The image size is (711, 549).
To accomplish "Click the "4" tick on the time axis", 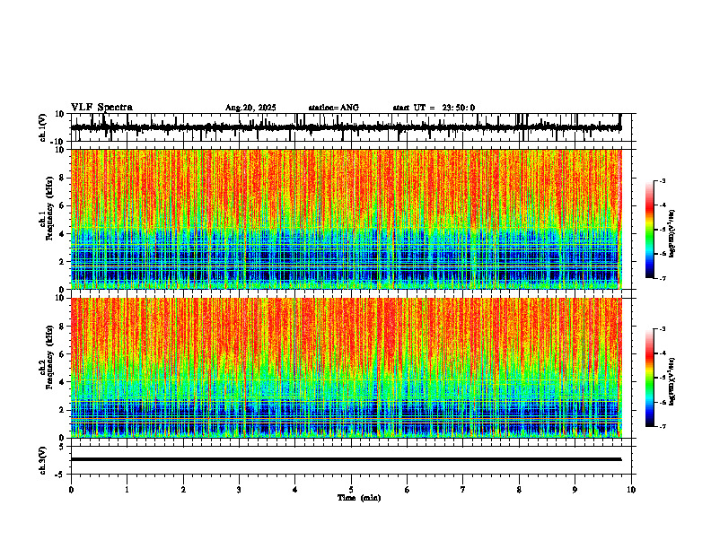I will [295, 490].
